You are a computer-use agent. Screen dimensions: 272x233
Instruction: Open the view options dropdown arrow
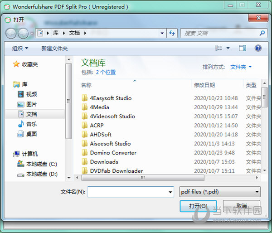pyautogui.click(x=228, y=48)
